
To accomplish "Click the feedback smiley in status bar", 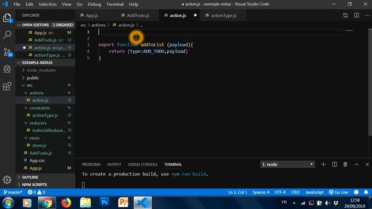I will (x=356, y=192).
